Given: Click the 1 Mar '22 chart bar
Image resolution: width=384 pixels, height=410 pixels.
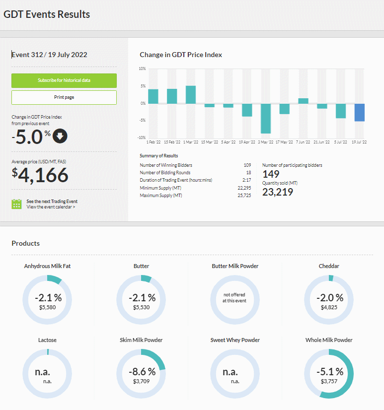Looking at the screenshot, I should (x=191, y=95).
